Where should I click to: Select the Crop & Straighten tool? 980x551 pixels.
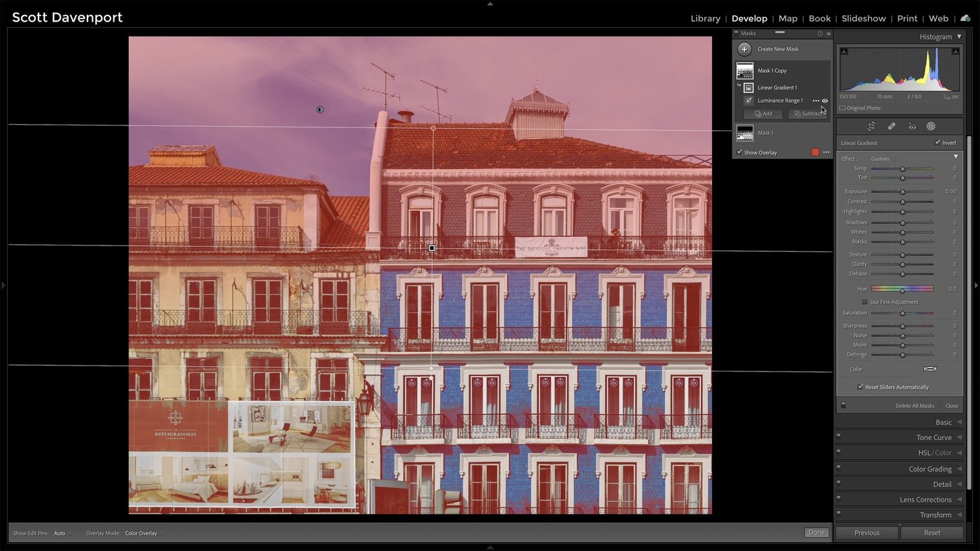tap(872, 126)
